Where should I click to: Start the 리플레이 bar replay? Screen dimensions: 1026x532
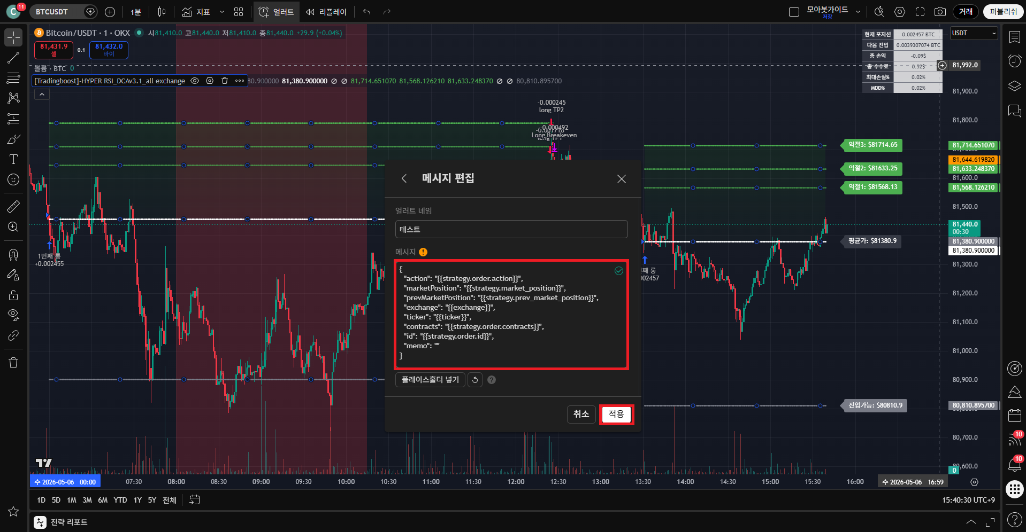click(x=326, y=12)
